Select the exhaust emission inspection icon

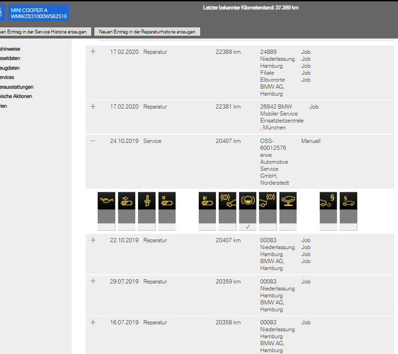tap(328, 201)
